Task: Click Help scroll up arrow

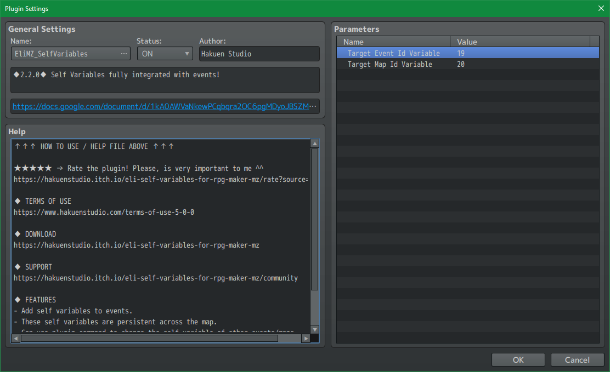Action: [314, 144]
